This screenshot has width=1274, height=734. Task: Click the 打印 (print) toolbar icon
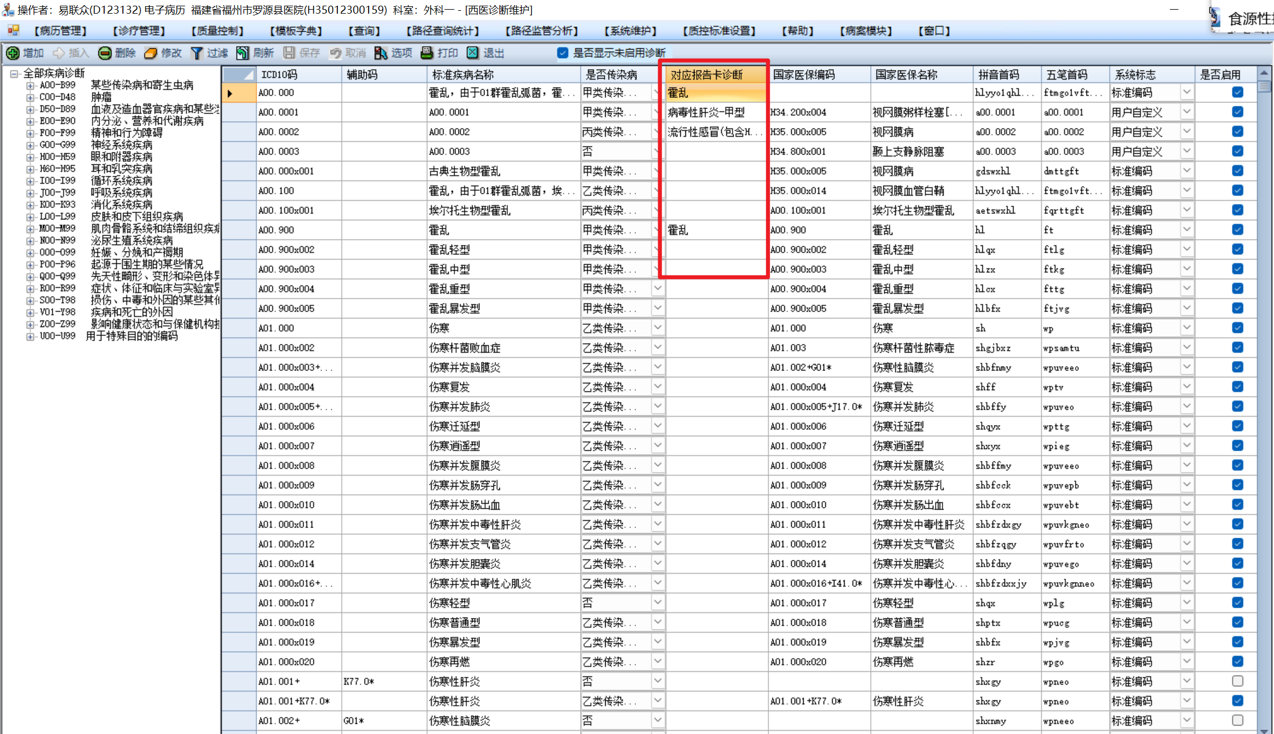coord(427,53)
